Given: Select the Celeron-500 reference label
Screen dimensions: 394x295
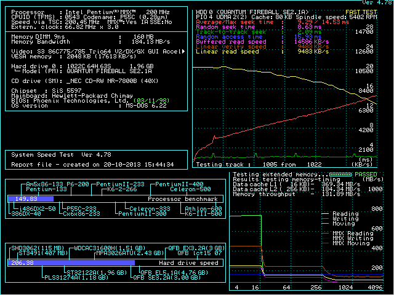Looking at the screenshot, I should tap(190, 189).
